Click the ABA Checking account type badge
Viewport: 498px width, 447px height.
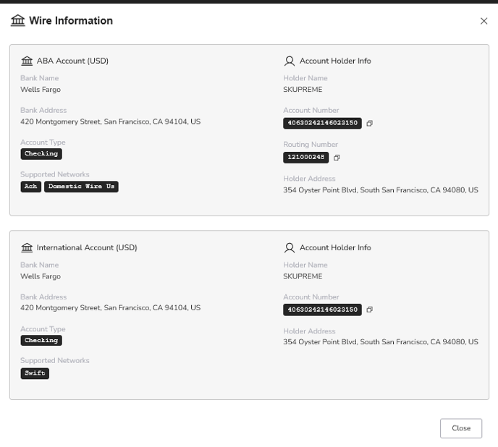[41, 153]
